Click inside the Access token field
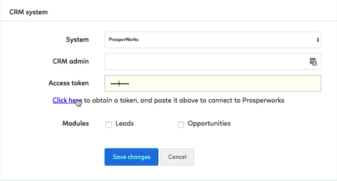337x181 pixels. (x=213, y=83)
